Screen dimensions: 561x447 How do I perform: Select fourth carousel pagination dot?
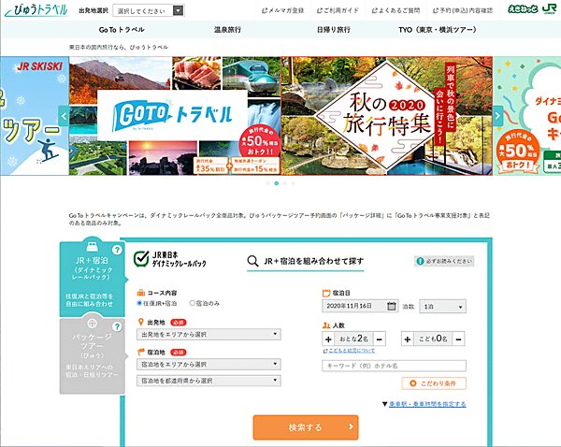[294, 183]
